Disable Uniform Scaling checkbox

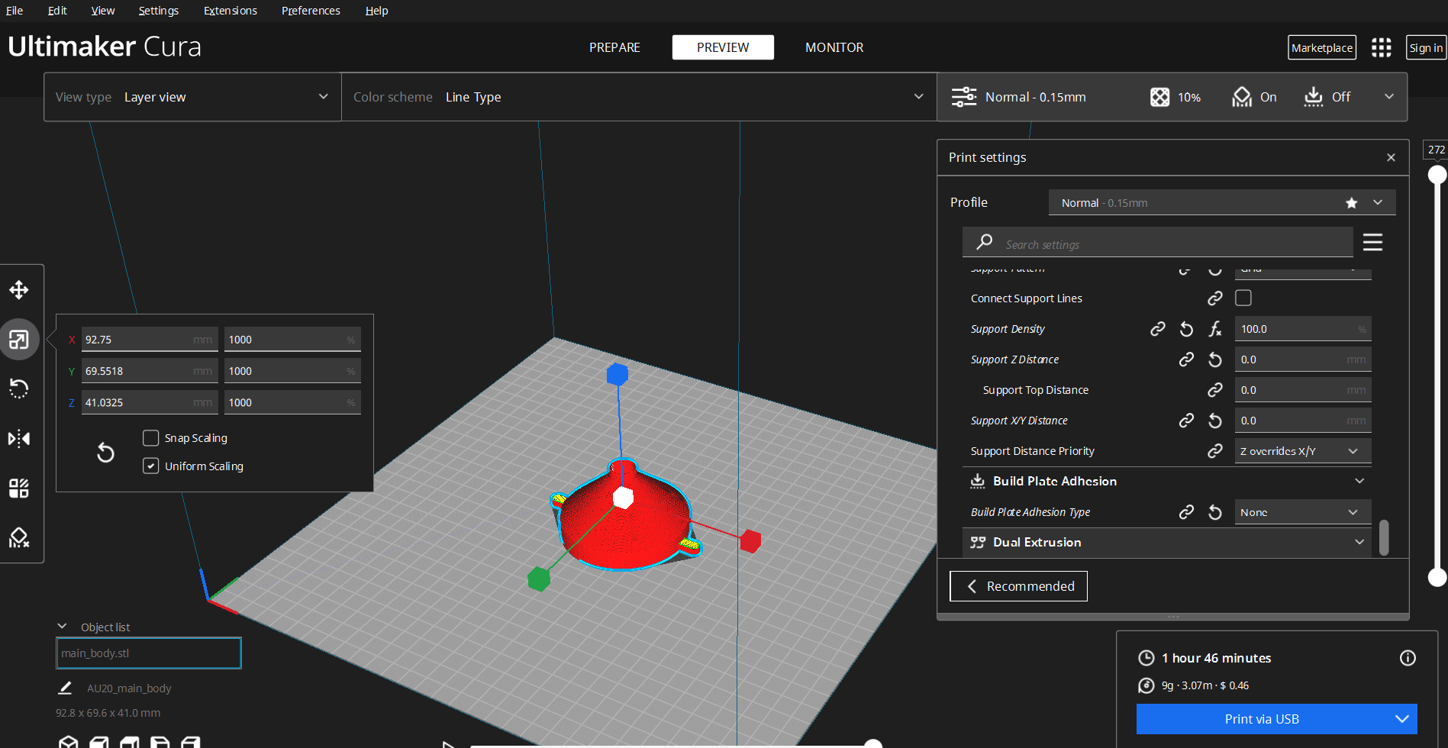[x=150, y=466]
